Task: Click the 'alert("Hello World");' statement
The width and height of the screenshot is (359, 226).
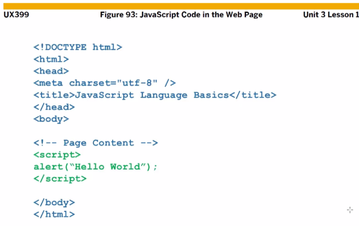Action: [x=96, y=166]
